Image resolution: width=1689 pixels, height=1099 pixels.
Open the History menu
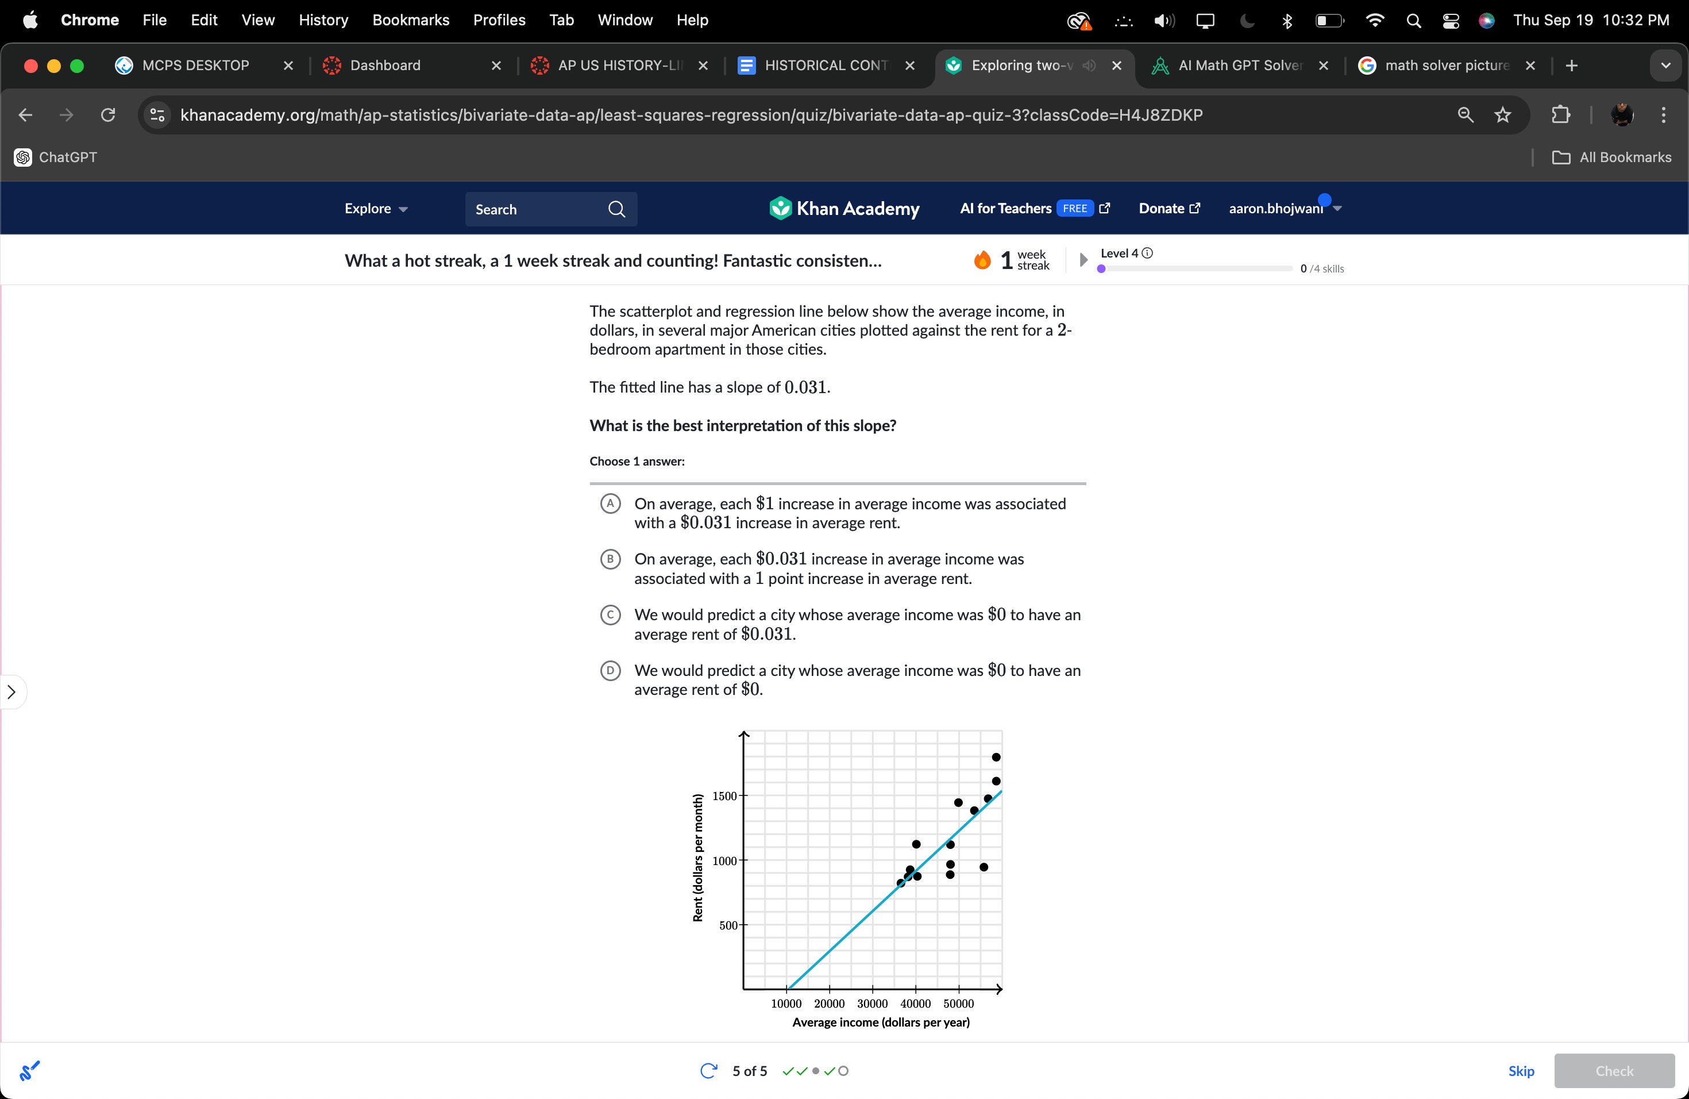pos(323,20)
